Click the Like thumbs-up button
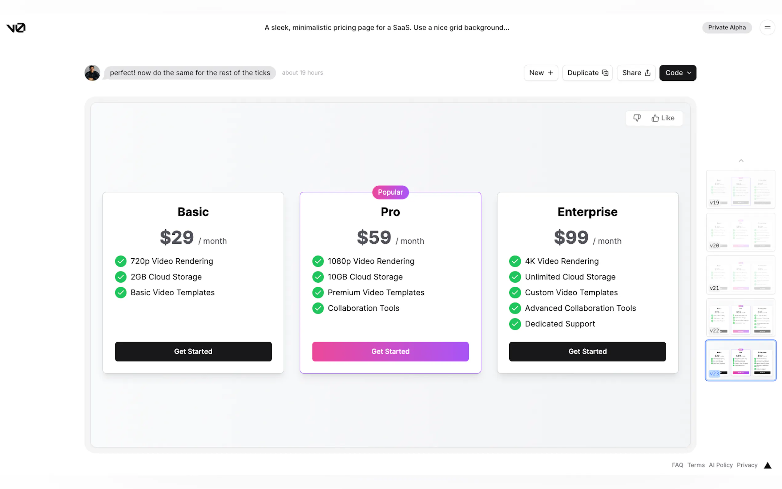The image size is (782, 489). tap(663, 118)
